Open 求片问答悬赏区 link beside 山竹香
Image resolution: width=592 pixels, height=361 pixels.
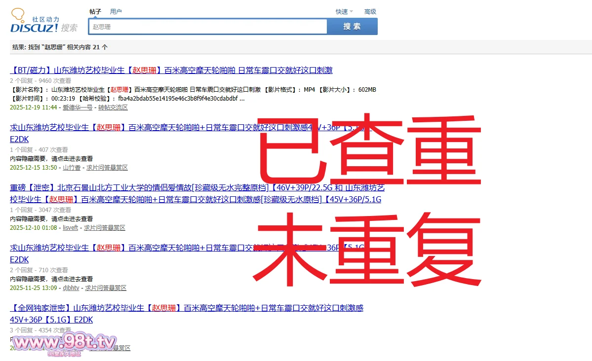[107, 168]
